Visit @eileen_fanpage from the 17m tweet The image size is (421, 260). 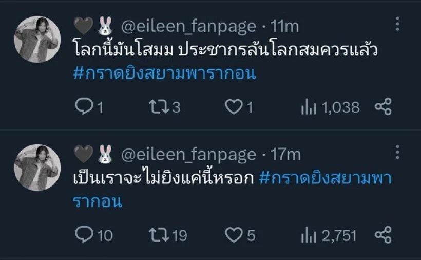188,154
